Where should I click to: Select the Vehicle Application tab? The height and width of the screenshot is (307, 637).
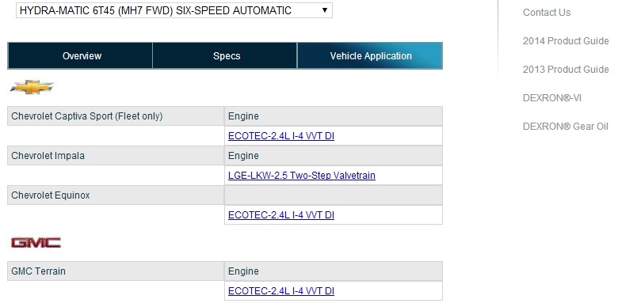pos(370,55)
